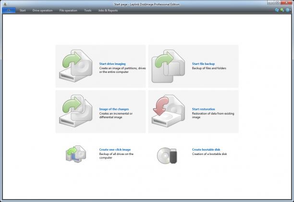This screenshot has width=294, height=202.
Task: Click the green icon in the top-right toolbar
Action: [282, 10]
